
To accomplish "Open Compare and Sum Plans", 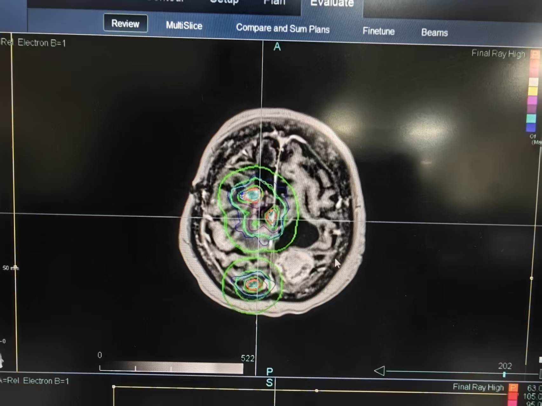I will tap(283, 29).
